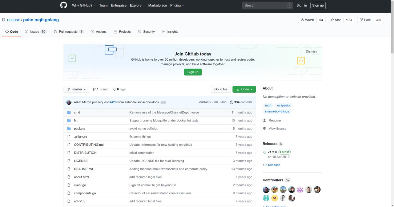Open the v1.2.0 release link
This screenshot has width=394, height=207.
272,152
